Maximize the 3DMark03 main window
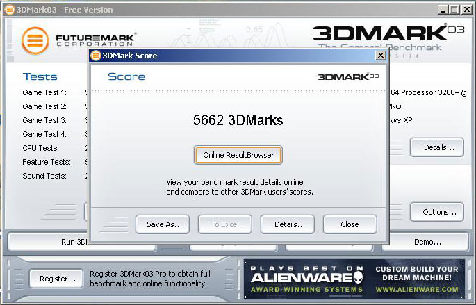The image size is (476, 305). [454, 10]
